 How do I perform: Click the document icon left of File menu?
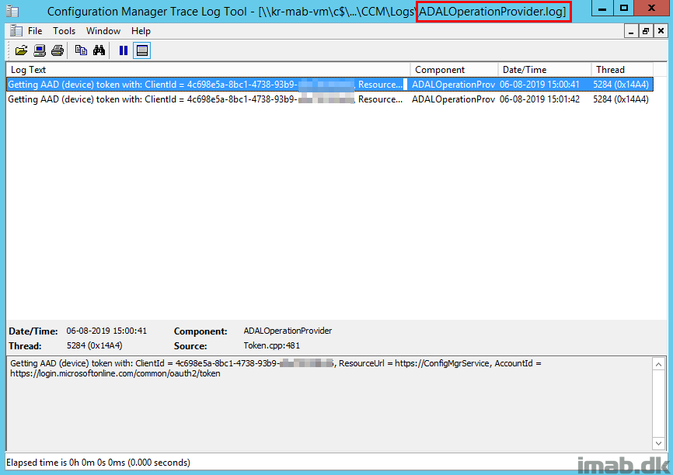pos(16,31)
